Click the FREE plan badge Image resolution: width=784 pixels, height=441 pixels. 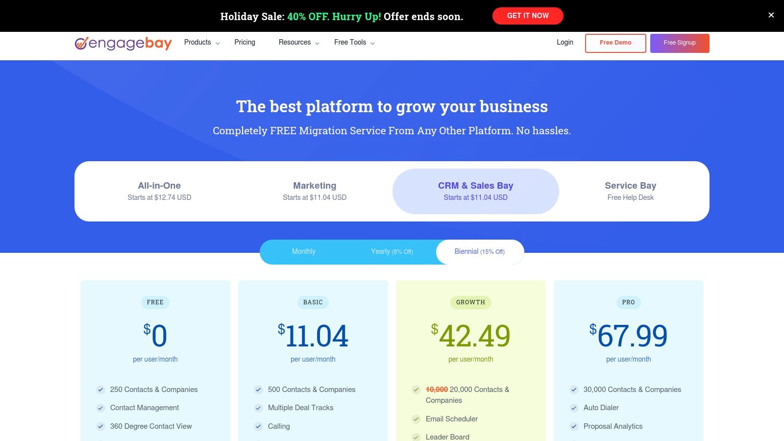[155, 302]
